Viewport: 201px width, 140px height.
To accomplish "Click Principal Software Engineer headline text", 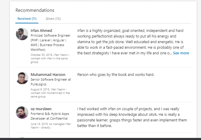I will coord(50,43).
